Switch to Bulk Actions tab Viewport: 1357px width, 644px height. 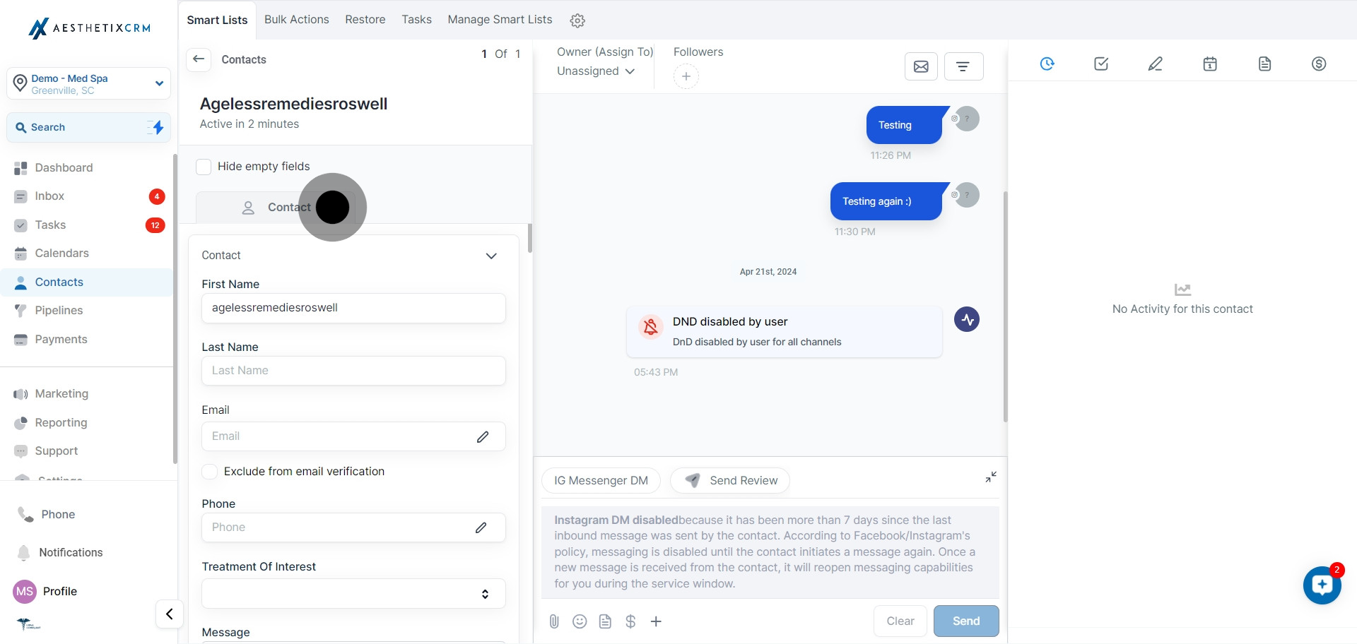coord(296,20)
